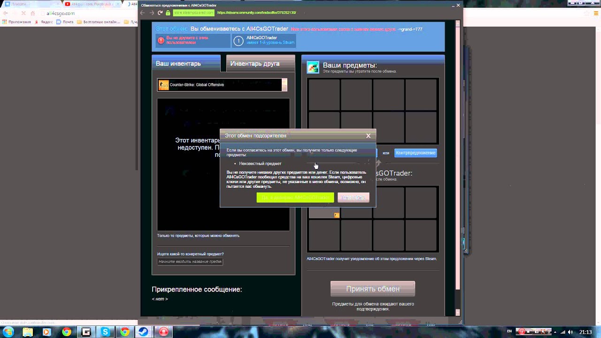Click the blue Контрпредложение button
601x338 pixels.
pos(416,153)
